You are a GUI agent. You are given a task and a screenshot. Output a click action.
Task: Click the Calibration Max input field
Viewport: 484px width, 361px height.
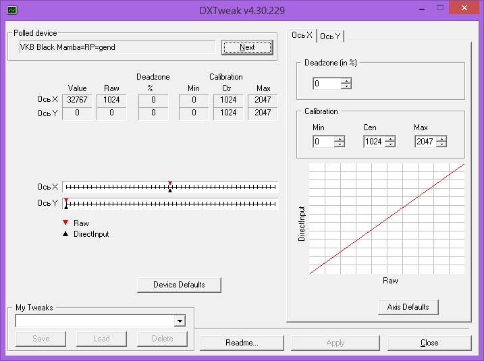tap(426, 142)
